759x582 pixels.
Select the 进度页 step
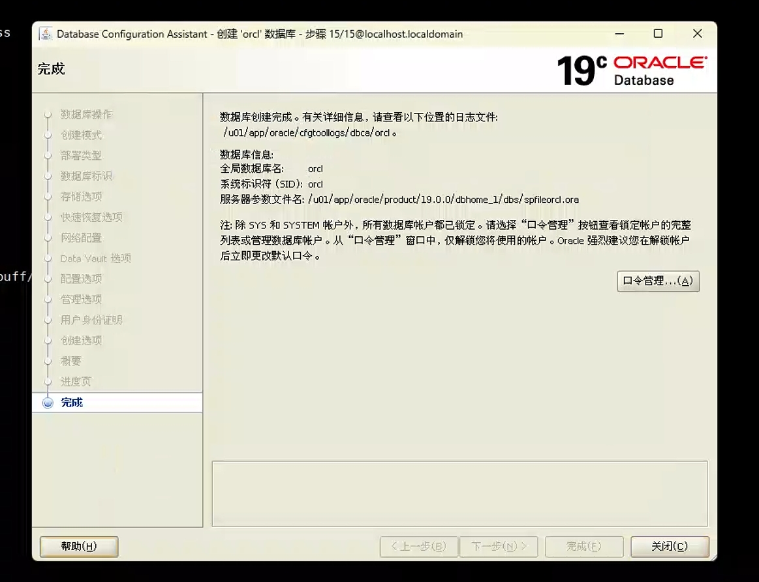coord(76,382)
